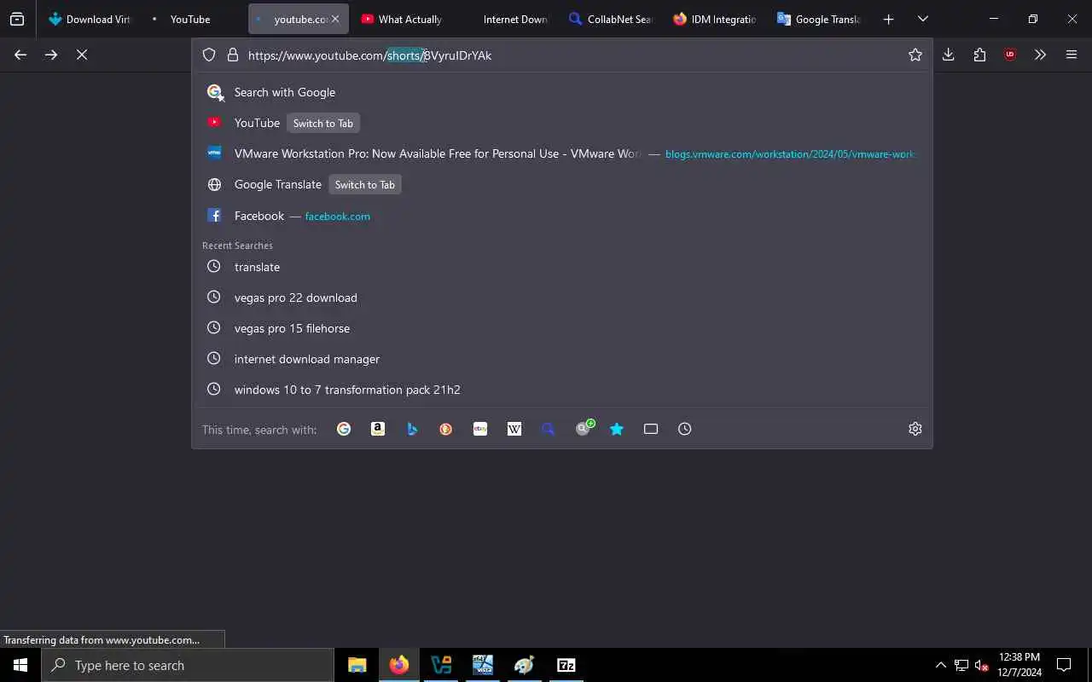The width and height of the screenshot is (1092, 682).
Task: Open a new tab
Action: pyautogui.click(x=888, y=19)
